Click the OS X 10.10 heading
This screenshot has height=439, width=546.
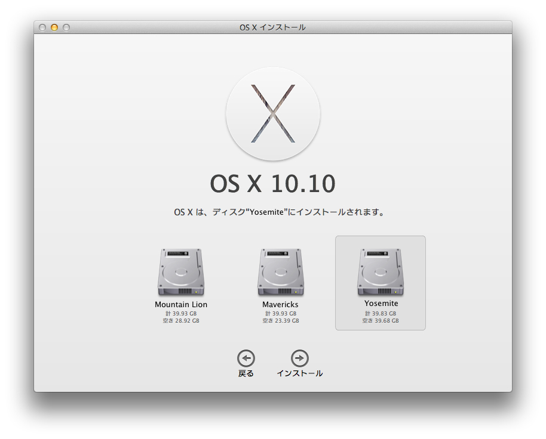click(x=272, y=184)
